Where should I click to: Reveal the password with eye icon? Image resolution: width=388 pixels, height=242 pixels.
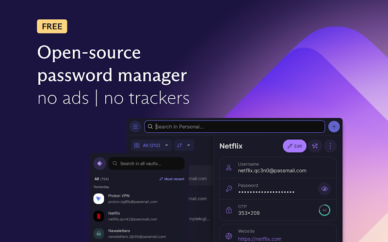(x=324, y=189)
